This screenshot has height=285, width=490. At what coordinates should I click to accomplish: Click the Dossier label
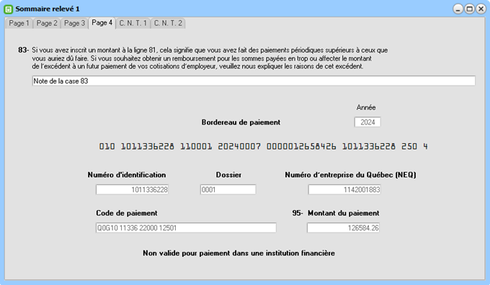click(x=228, y=175)
